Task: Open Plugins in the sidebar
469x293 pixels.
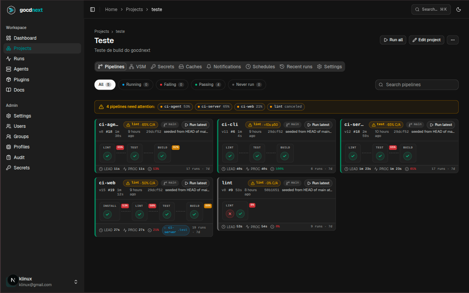Action: pos(42,80)
